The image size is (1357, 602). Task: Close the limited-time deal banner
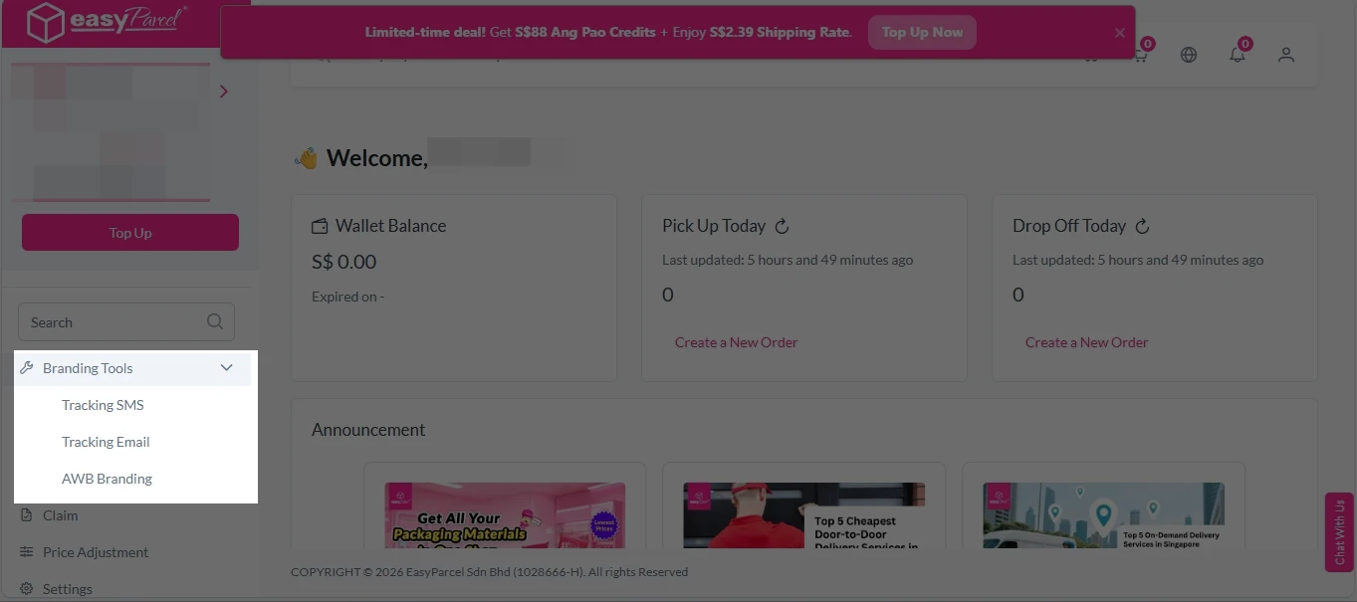1120,33
